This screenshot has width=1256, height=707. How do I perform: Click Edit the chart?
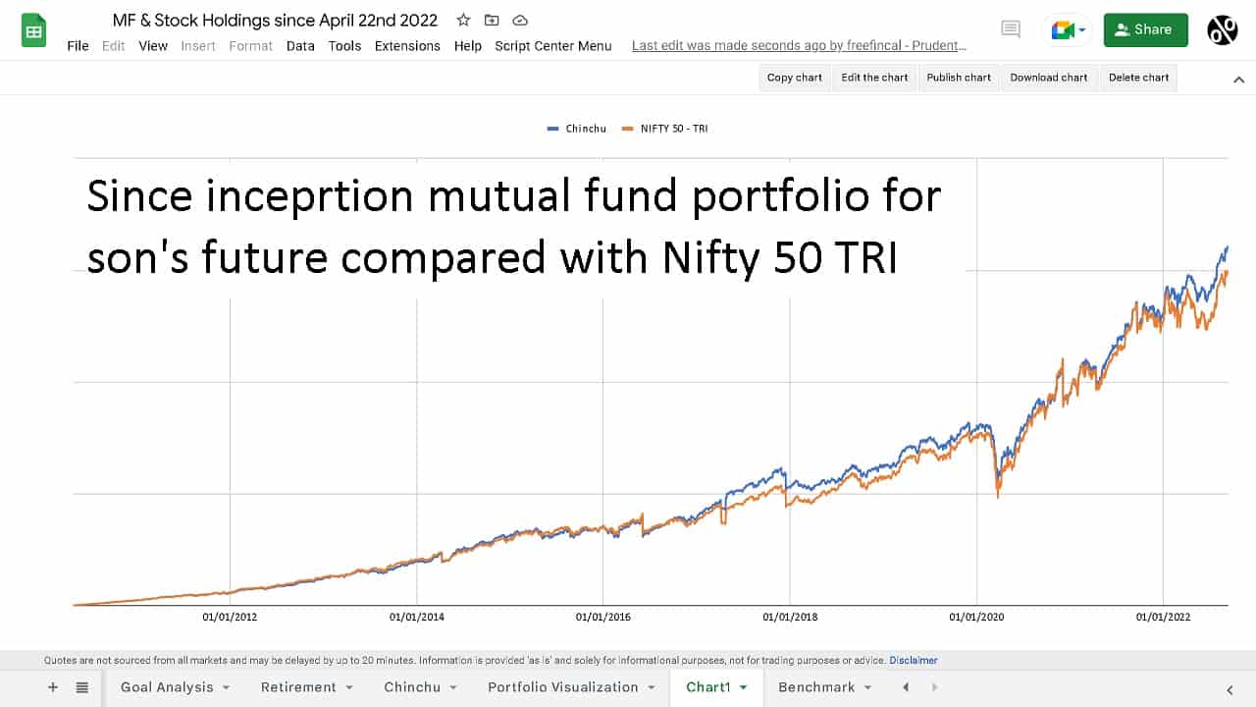tap(873, 78)
